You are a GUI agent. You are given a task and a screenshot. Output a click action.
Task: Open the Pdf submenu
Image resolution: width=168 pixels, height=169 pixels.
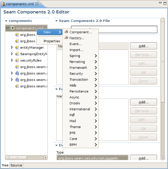coord(80,115)
